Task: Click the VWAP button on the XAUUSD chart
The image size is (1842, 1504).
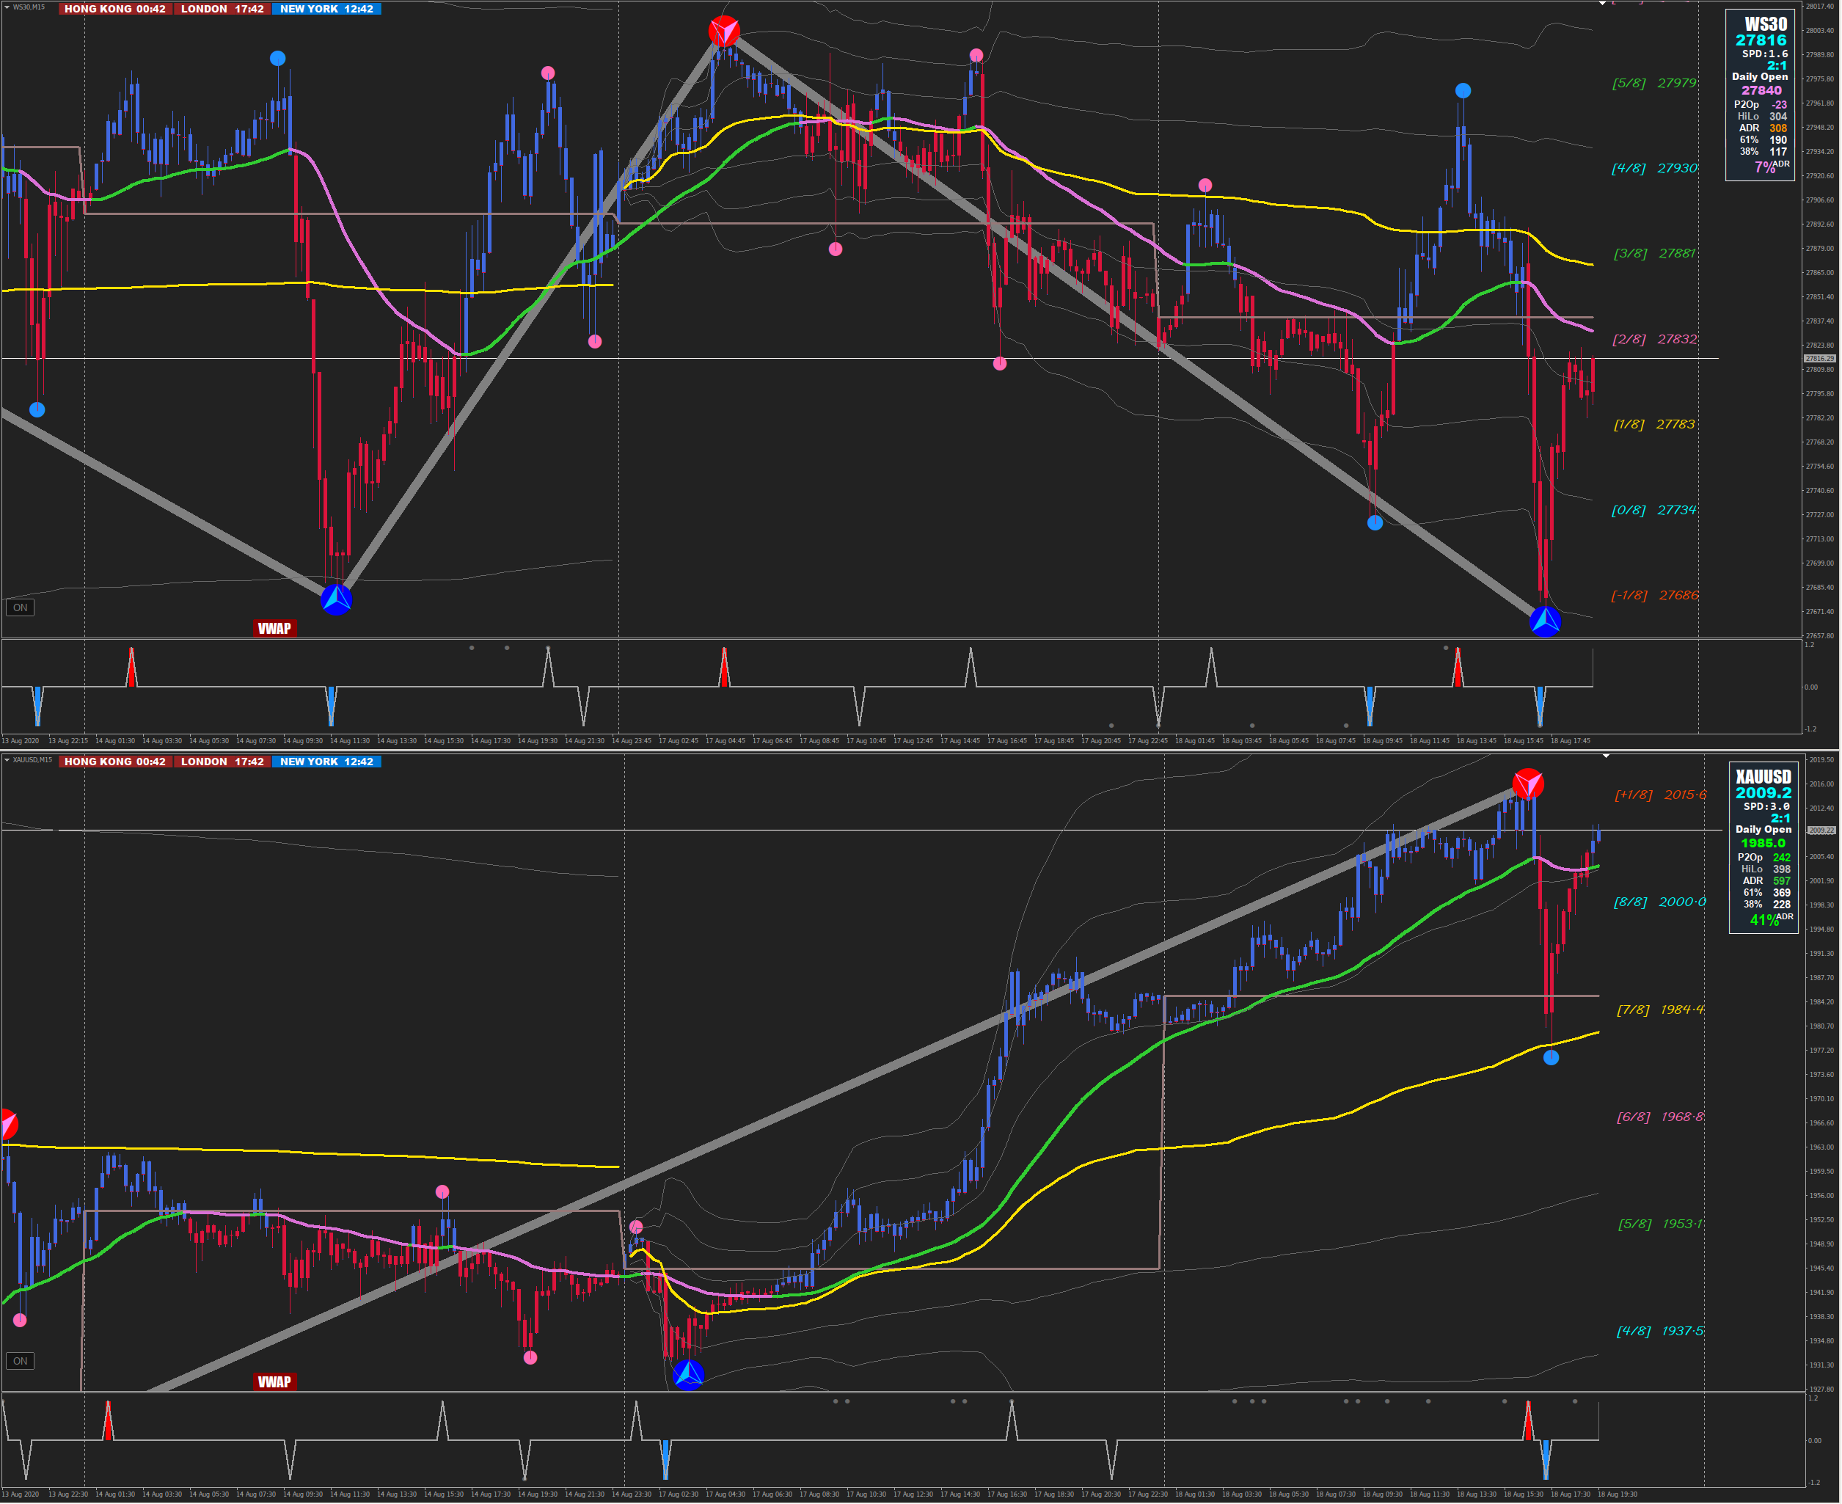Action: click(274, 1381)
